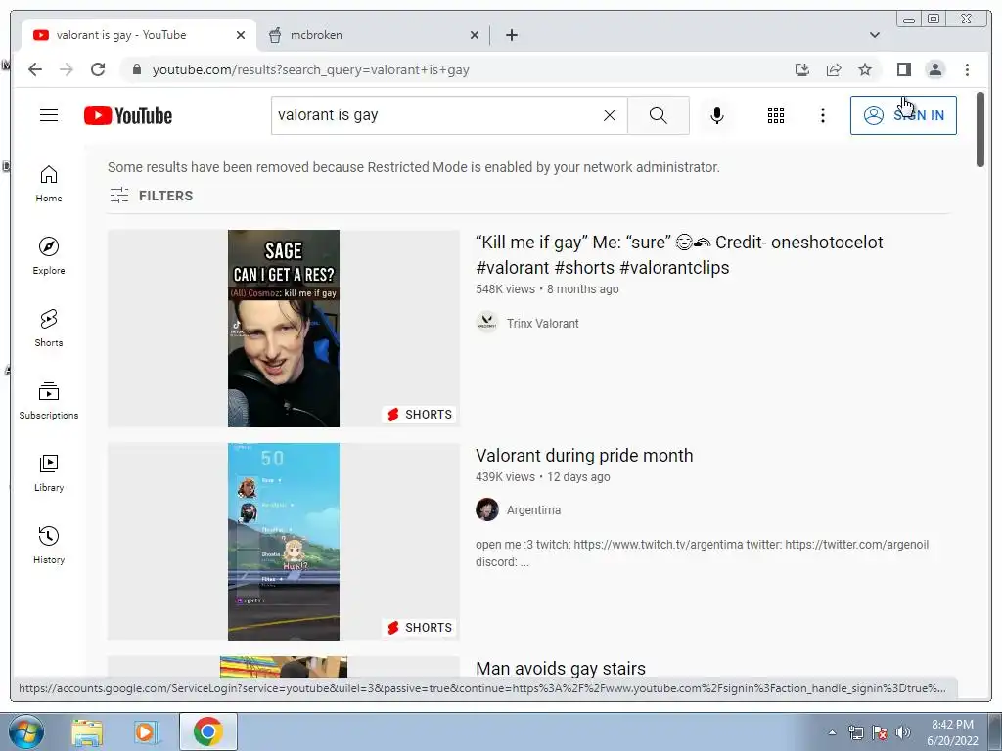Open the 'Man avoids gay stairs' title
The image size is (1002, 751).
[x=561, y=668]
